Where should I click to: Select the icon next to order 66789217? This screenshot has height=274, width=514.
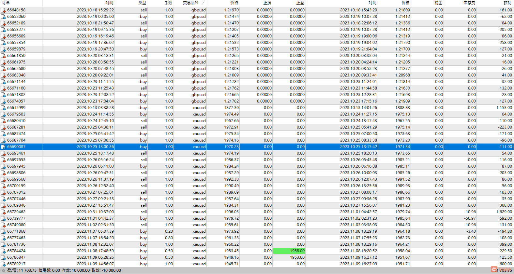tap(3, 264)
